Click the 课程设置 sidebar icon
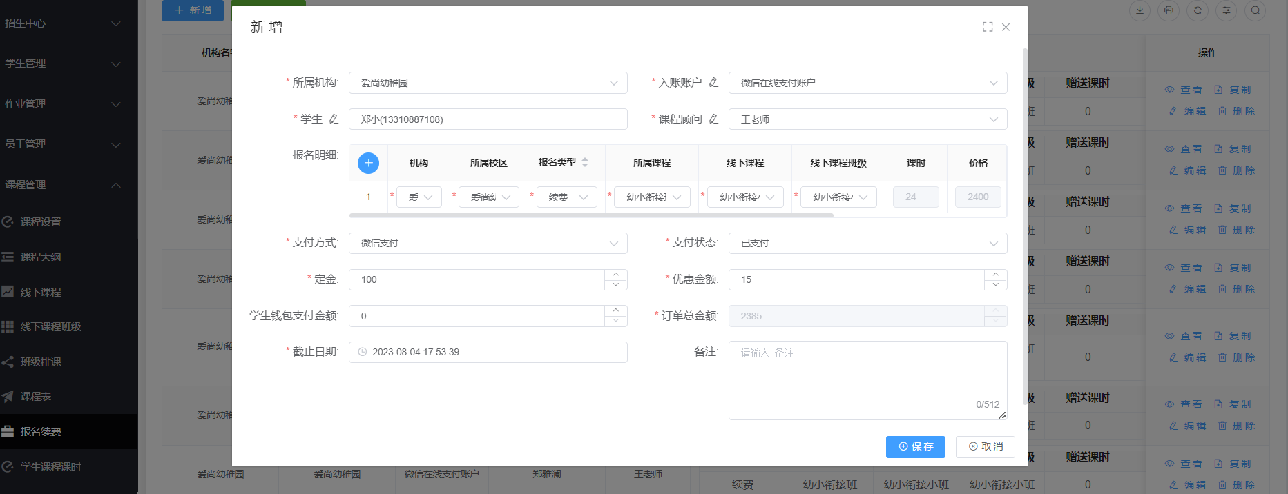The image size is (1288, 494). pos(8,222)
